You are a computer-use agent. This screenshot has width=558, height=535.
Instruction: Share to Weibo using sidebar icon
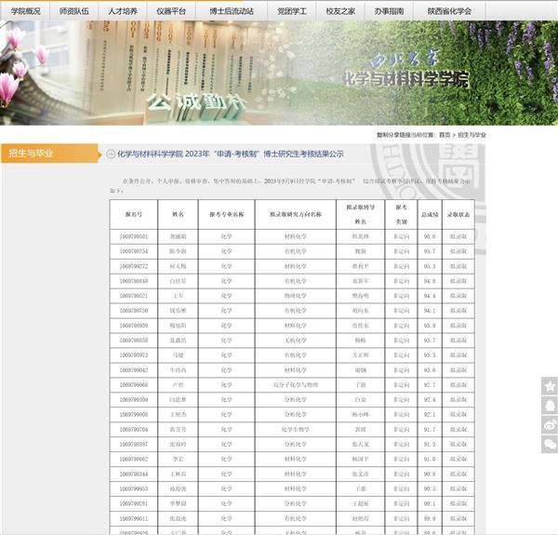[x=550, y=425]
